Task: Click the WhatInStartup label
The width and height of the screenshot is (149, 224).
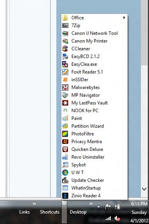Action: point(86,188)
